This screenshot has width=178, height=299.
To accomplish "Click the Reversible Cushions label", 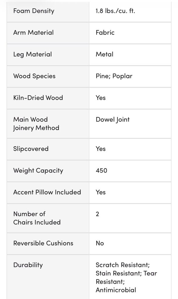I will pyautogui.click(x=43, y=243).
